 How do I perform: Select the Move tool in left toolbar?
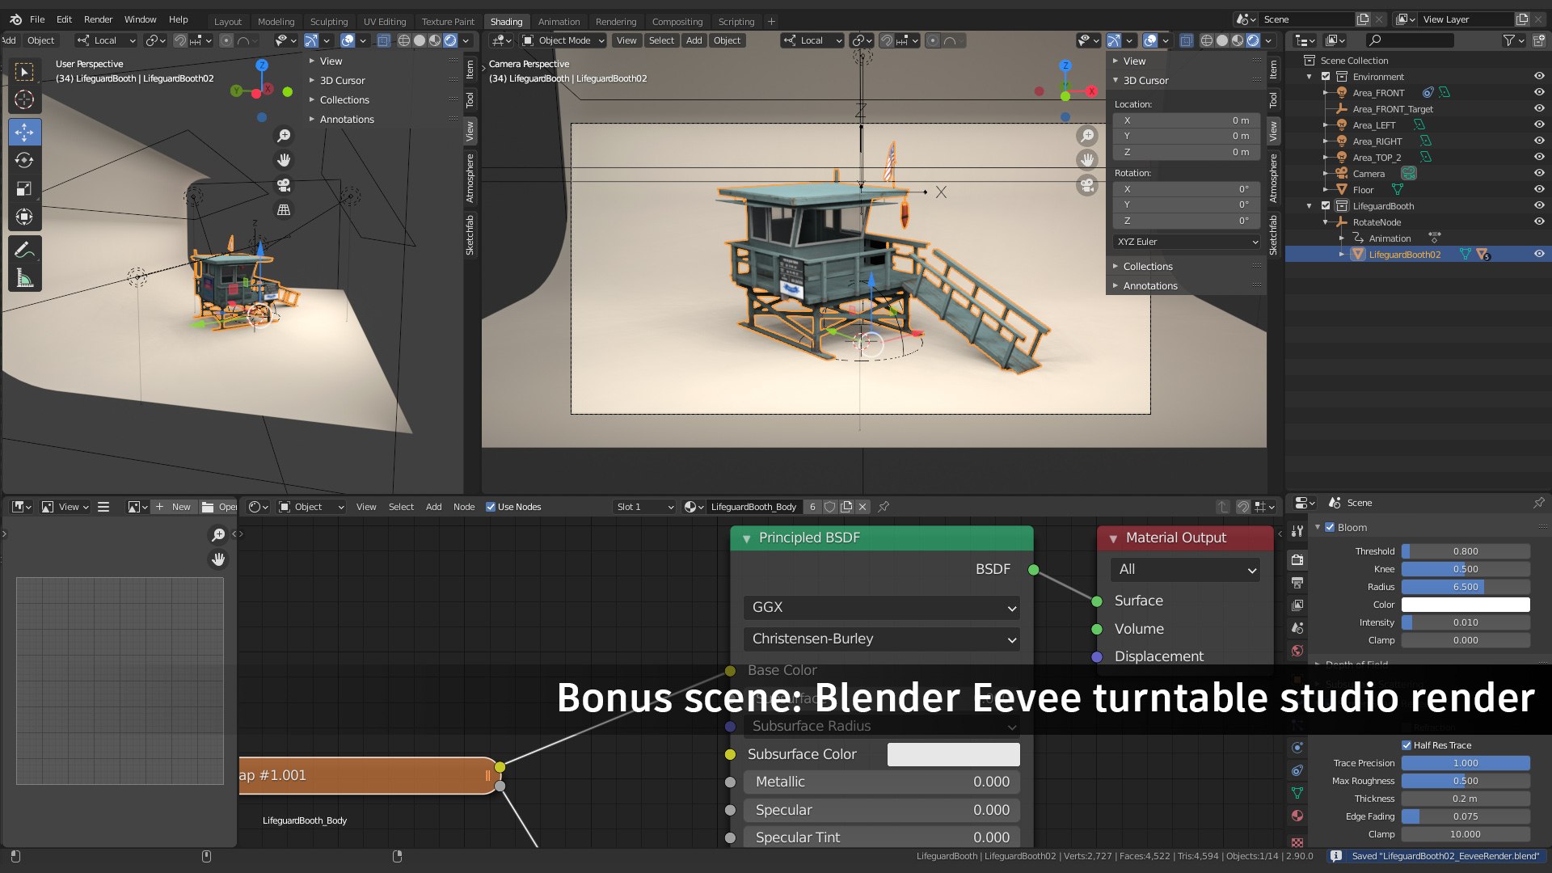click(24, 132)
